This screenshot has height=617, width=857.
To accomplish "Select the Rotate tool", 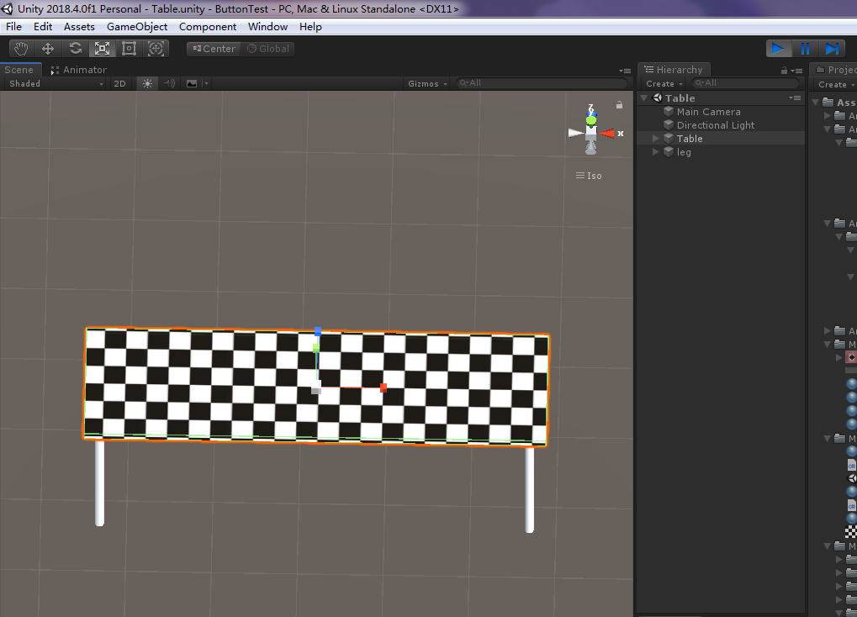I will (75, 49).
